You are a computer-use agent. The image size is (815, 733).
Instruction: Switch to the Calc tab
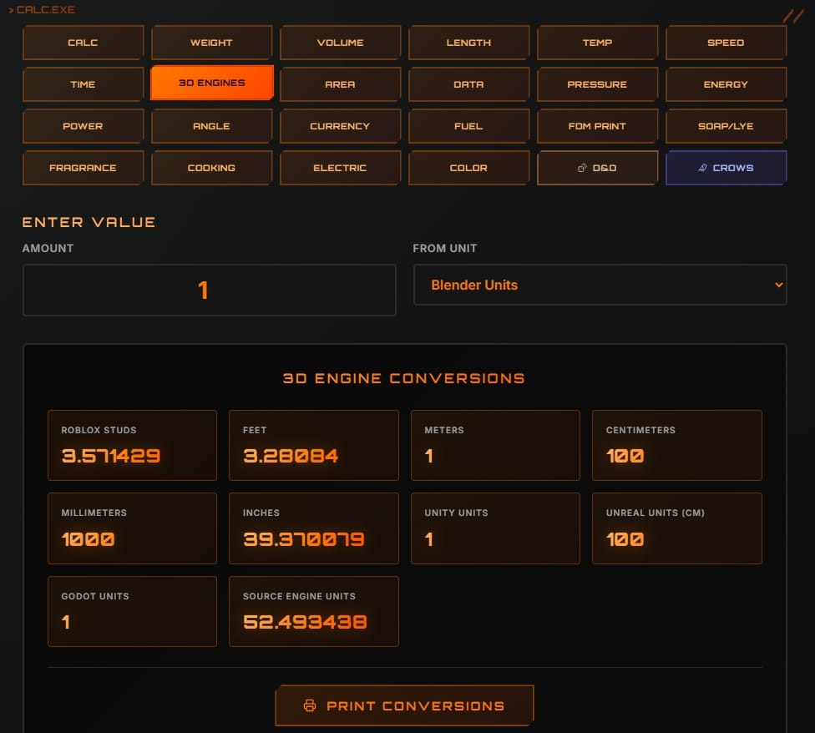tap(83, 43)
